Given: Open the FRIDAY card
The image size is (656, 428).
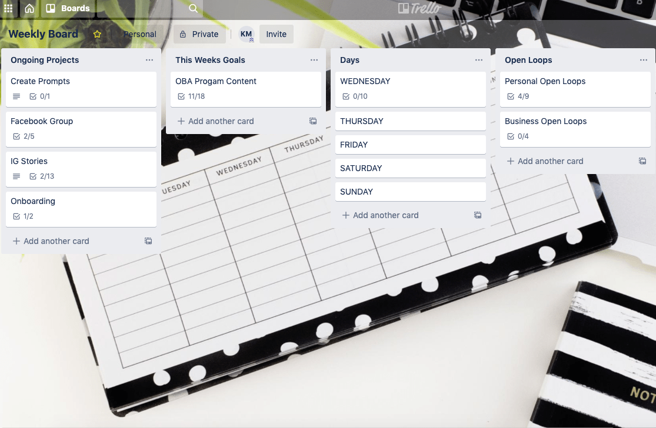Looking at the screenshot, I should click(x=411, y=145).
